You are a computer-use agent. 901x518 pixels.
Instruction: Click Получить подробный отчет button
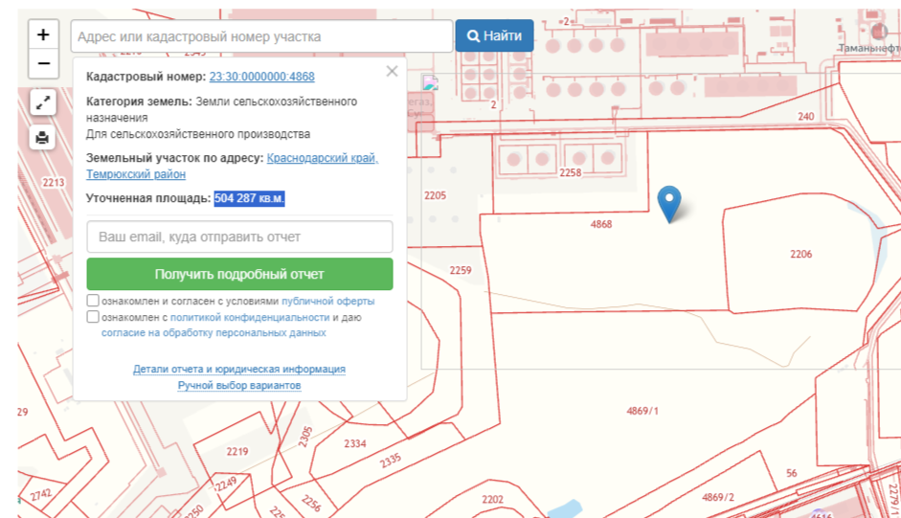(239, 274)
